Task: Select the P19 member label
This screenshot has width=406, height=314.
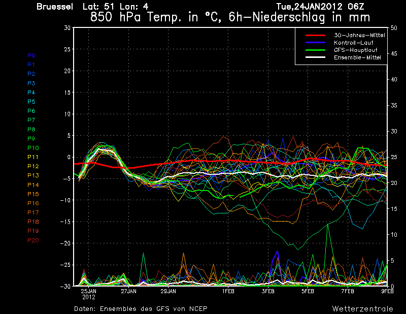Action: 33,231
